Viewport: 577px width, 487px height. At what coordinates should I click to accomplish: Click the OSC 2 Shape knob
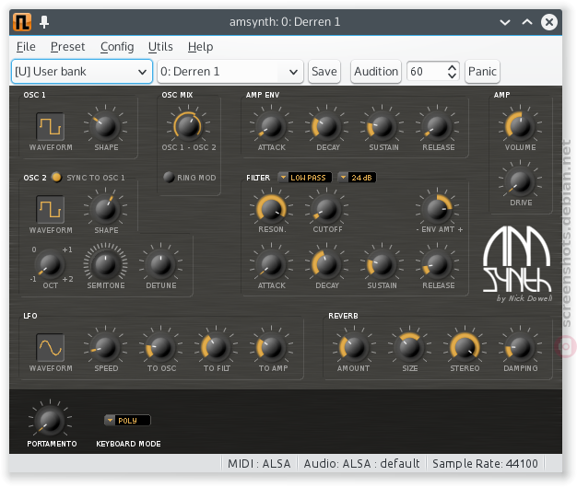pos(106,210)
